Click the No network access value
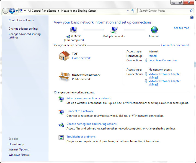The image size is (196, 163). [160, 70]
